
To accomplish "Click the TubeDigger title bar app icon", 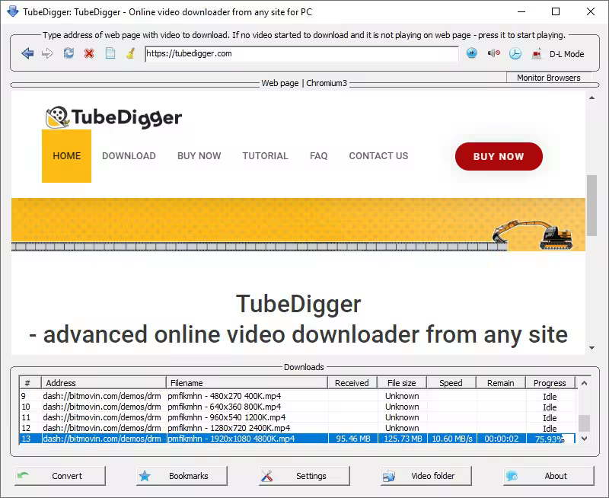I will tap(12, 11).
